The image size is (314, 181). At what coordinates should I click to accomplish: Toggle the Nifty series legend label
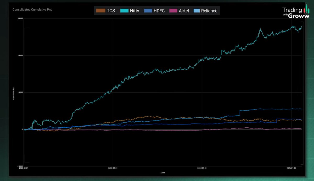pos(134,11)
